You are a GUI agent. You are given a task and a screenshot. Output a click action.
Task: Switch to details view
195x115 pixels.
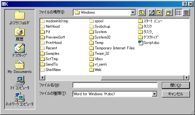pyautogui.click(x=186, y=12)
